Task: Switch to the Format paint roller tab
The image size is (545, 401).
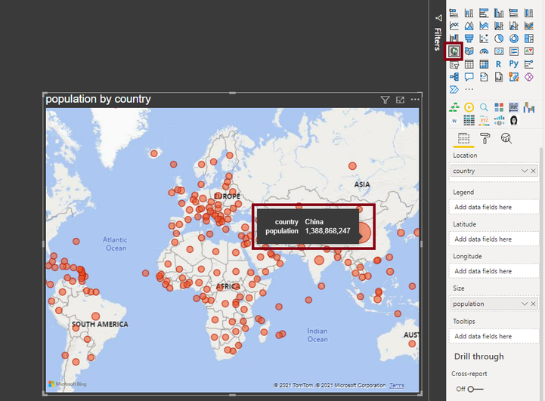Action: pyautogui.click(x=485, y=138)
